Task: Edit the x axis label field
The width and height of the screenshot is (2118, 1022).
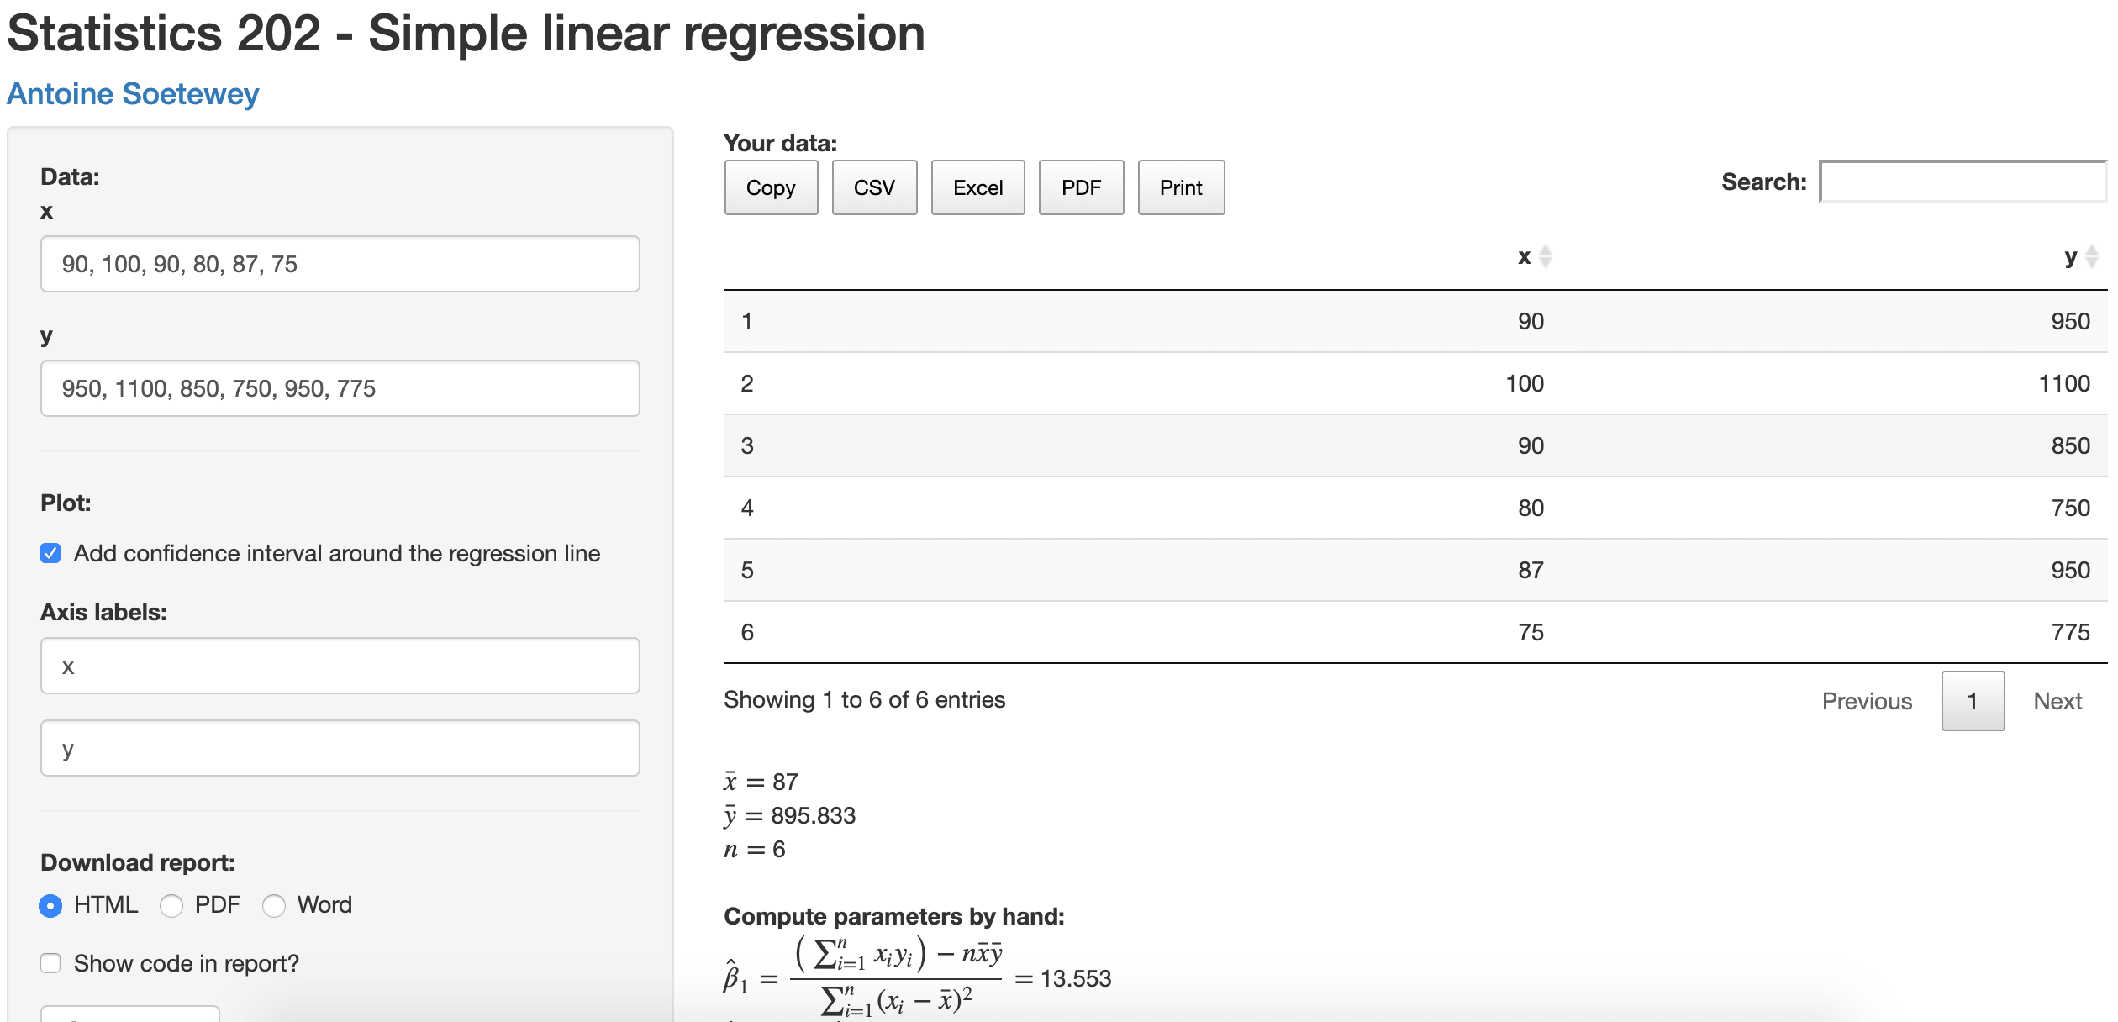Action: (340, 666)
